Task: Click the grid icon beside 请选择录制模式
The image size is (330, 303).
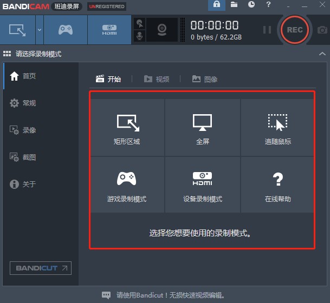Action: [x=7, y=54]
